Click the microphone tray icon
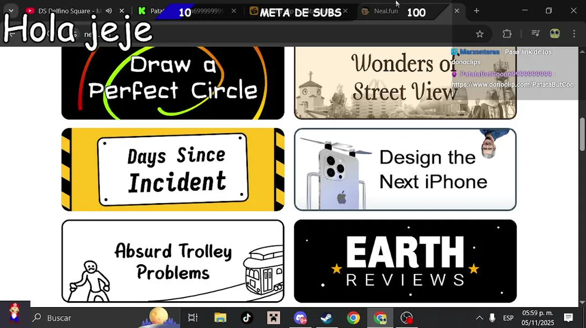Image resolution: width=586 pixels, height=328 pixels. click(492, 318)
